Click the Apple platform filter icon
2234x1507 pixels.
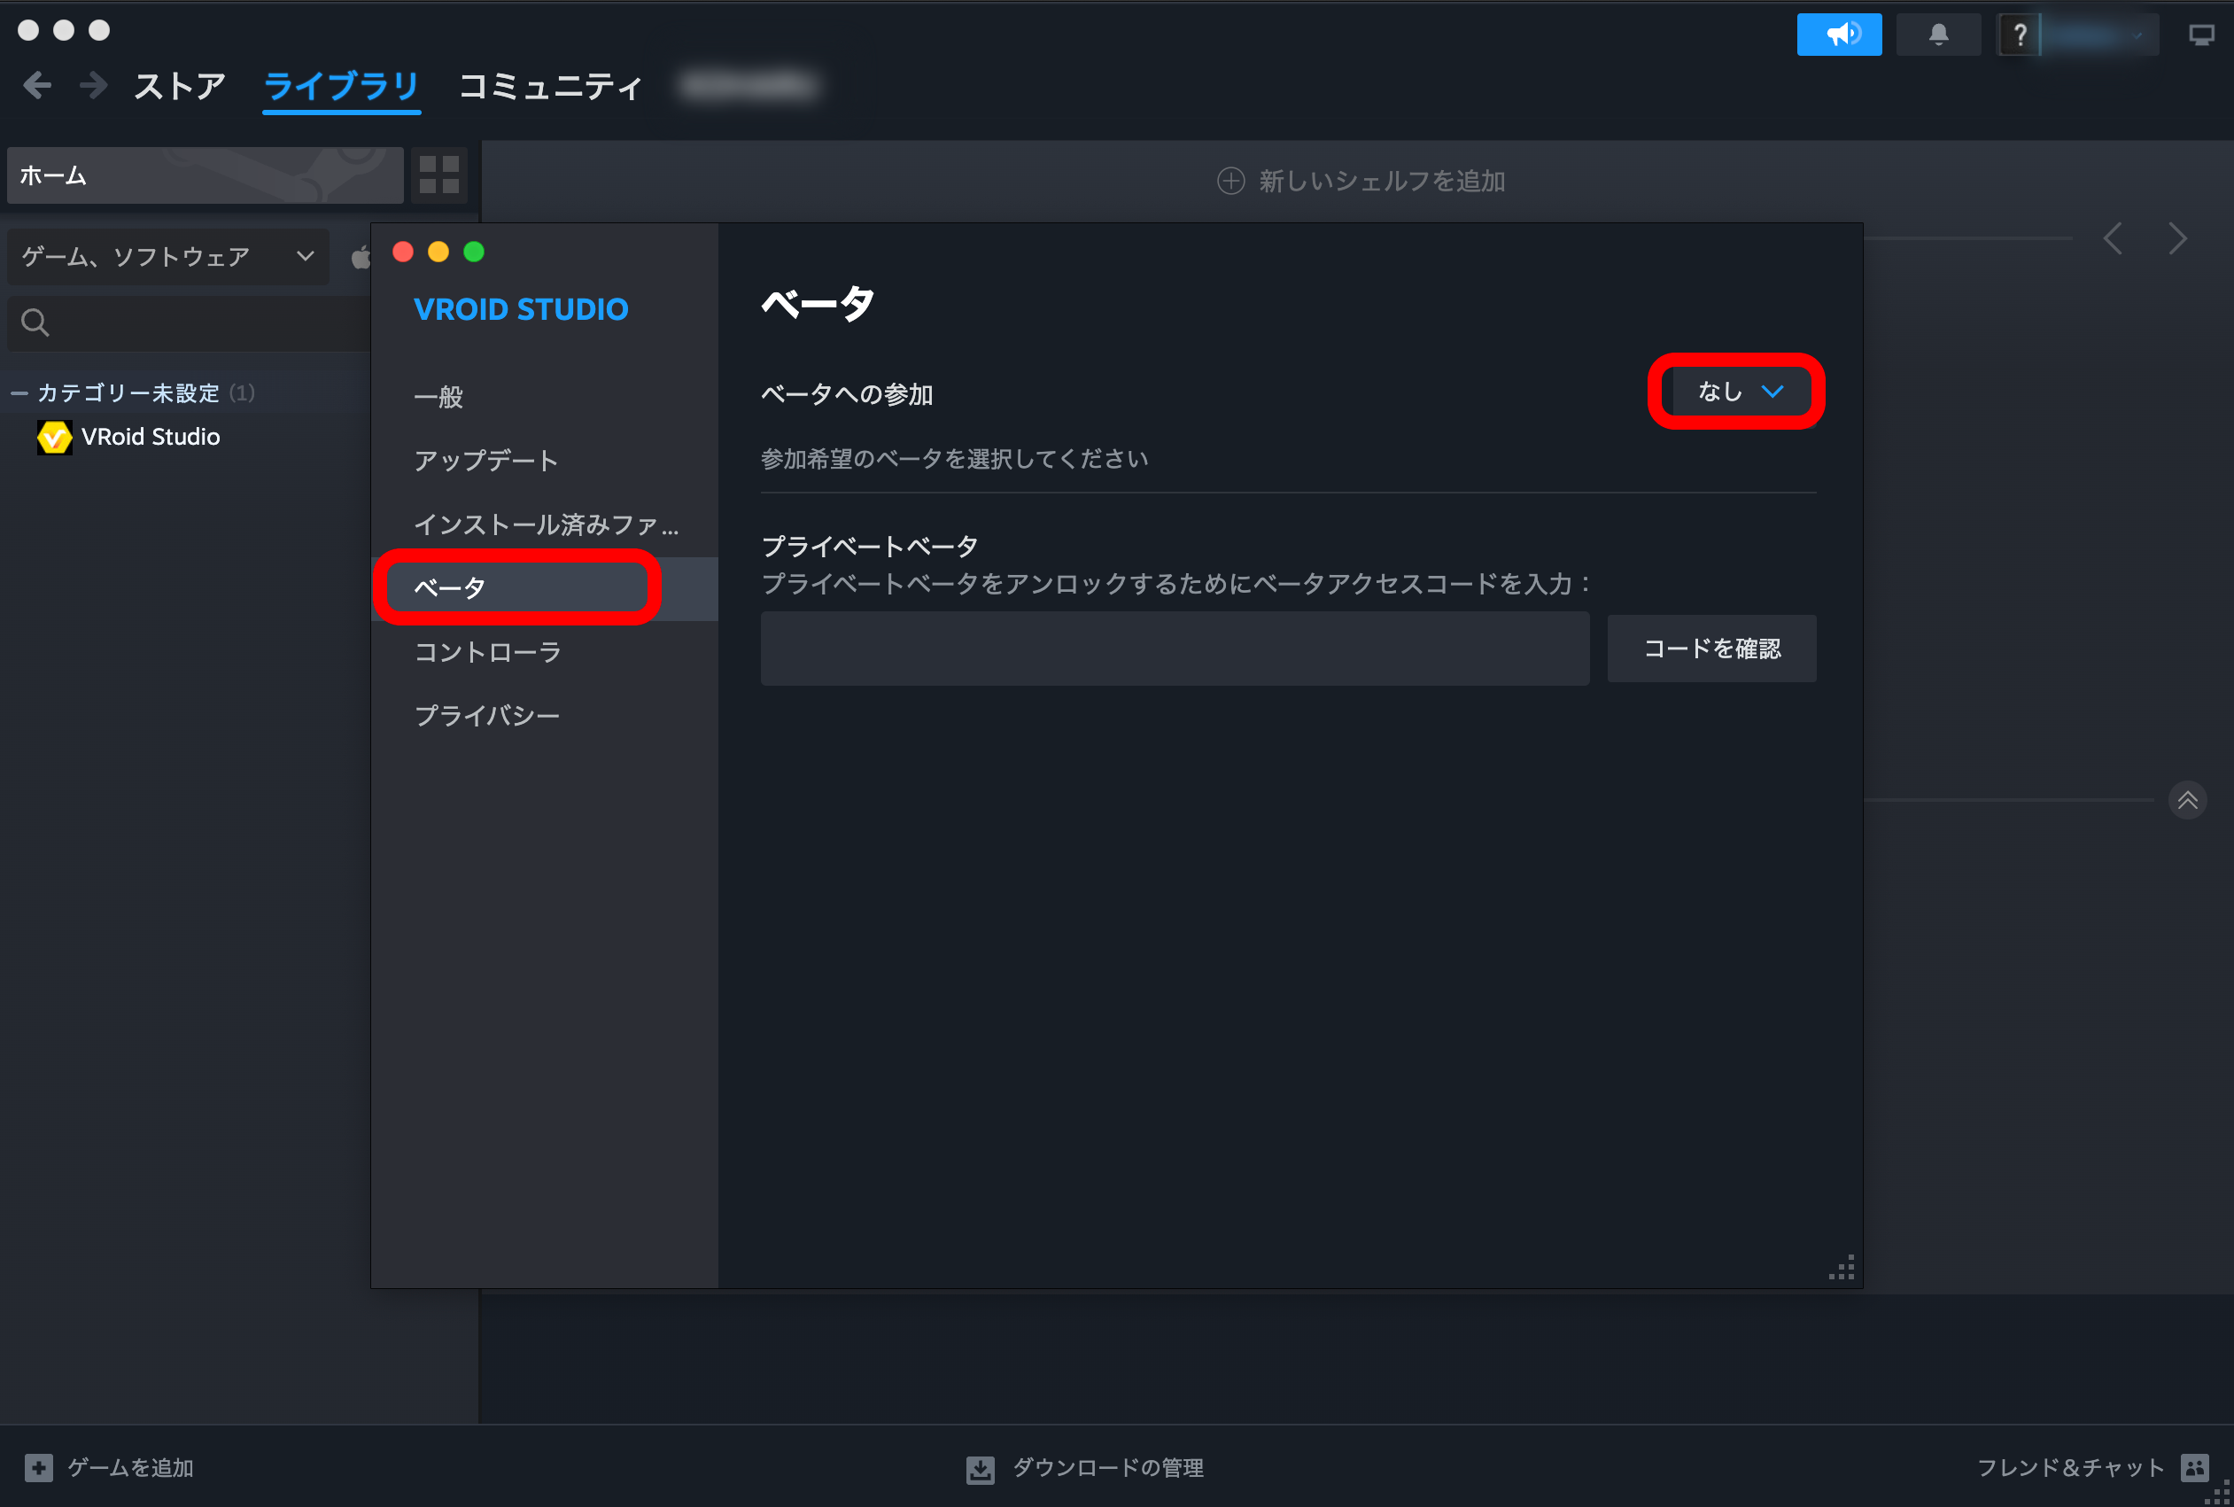[361, 257]
